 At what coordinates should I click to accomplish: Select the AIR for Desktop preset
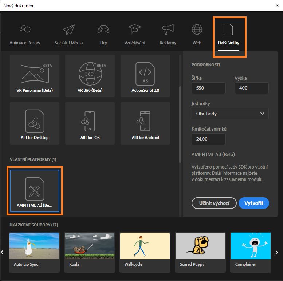35,123
